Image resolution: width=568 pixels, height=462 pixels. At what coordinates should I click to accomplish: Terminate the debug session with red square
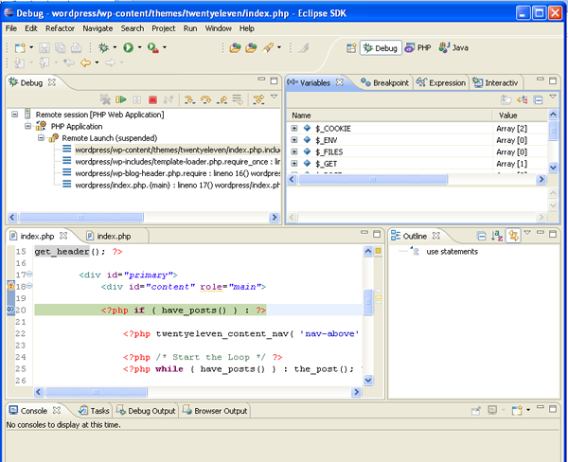152,99
